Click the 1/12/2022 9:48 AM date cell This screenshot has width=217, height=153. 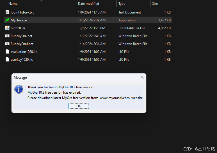pos(92,36)
